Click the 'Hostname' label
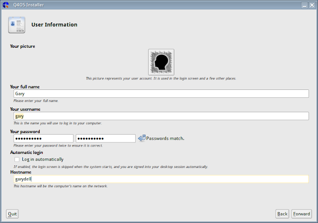This screenshot has height=223, width=318. click(21, 172)
